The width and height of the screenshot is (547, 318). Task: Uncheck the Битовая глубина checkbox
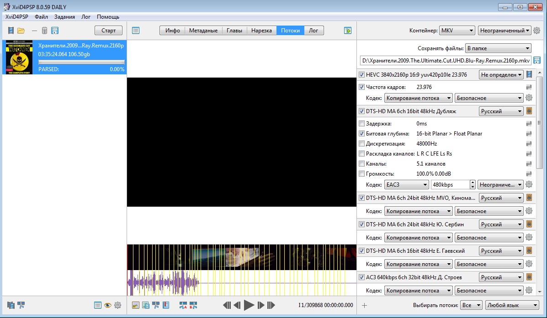[362, 134]
